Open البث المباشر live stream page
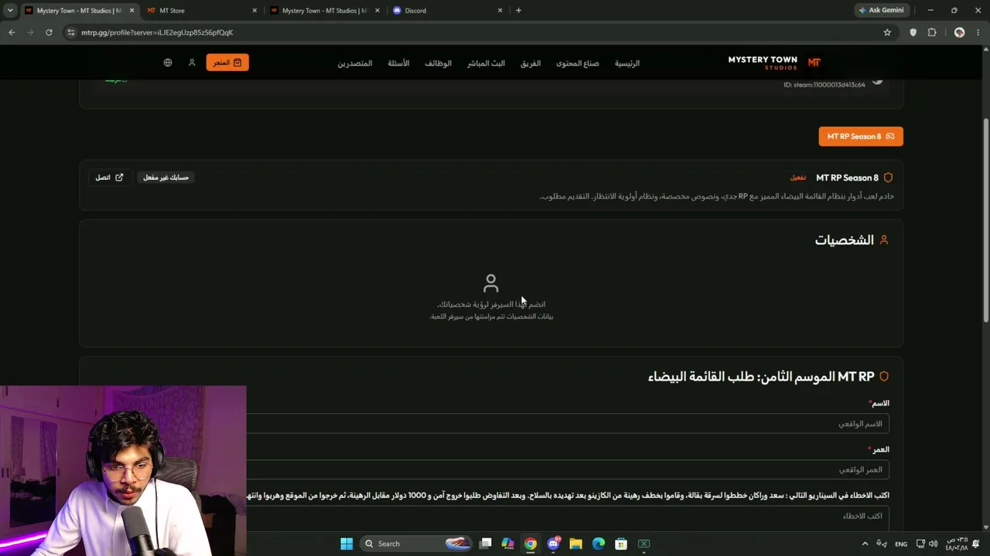The image size is (990, 556). click(x=486, y=63)
